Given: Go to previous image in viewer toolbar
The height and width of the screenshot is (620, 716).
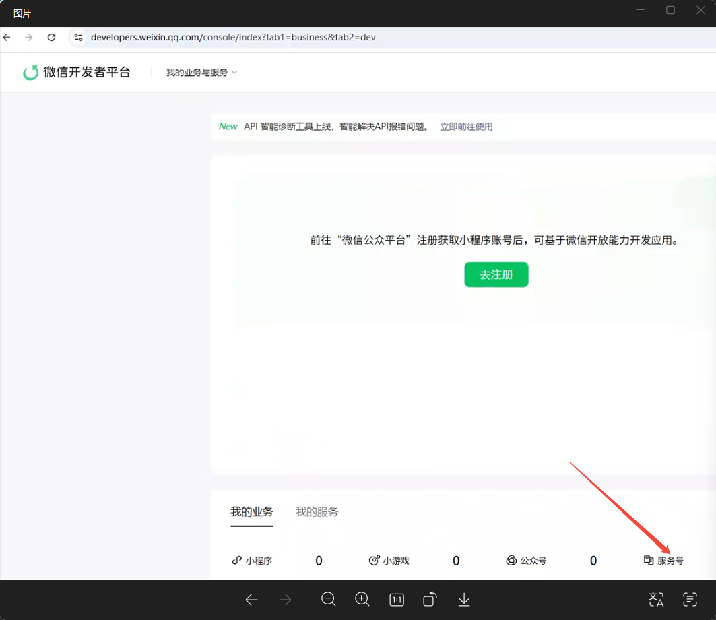Looking at the screenshot, I should 252,600.
